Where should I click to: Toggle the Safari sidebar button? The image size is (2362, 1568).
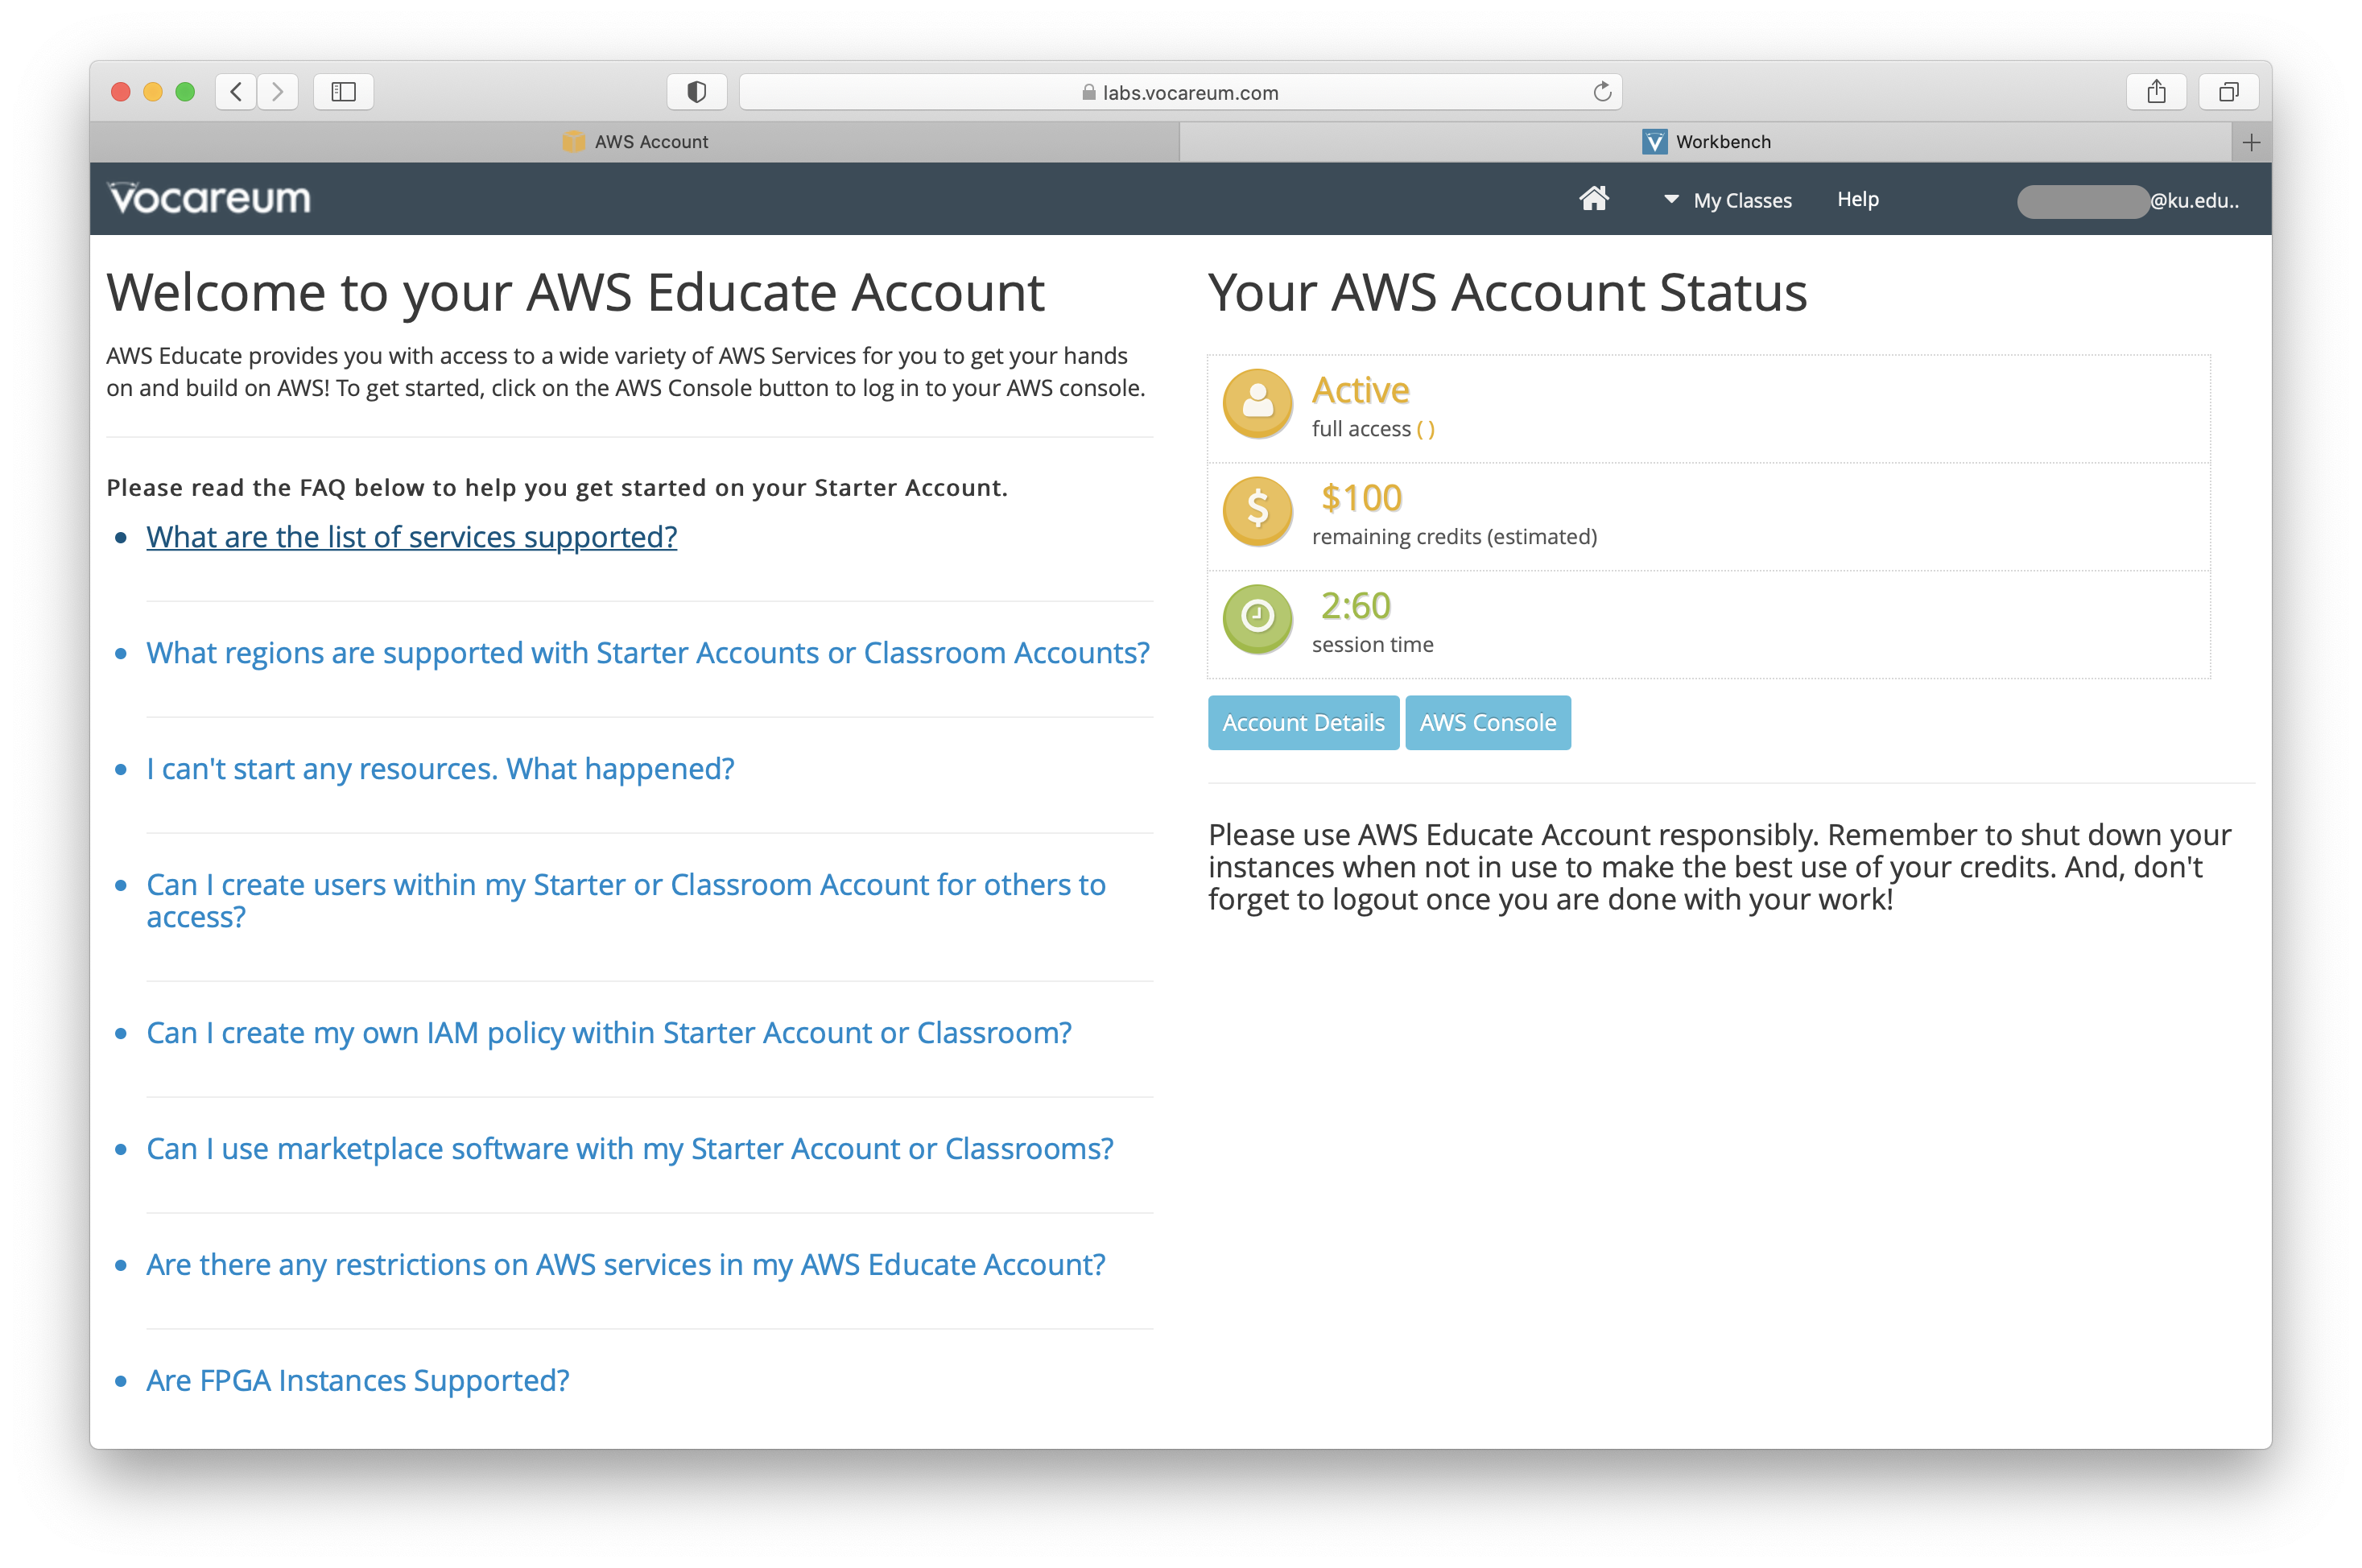tap(343, 92)
